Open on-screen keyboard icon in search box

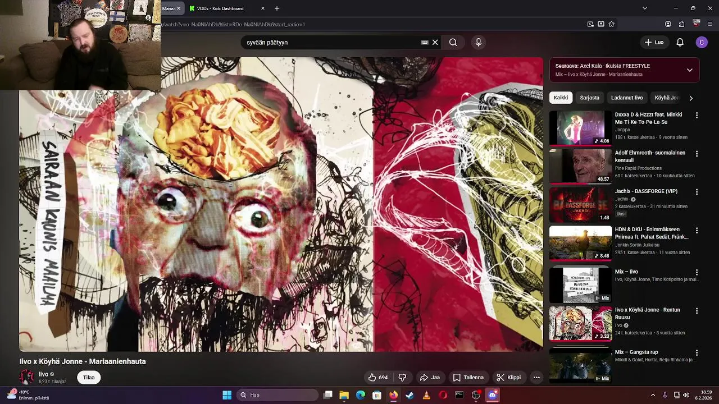[425, 42]
